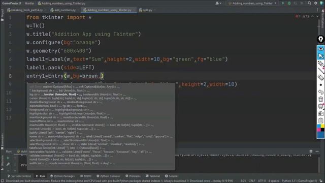Select the arrow cursor annotation tool
Screen dimensions: 325x183
click(320, 56)
